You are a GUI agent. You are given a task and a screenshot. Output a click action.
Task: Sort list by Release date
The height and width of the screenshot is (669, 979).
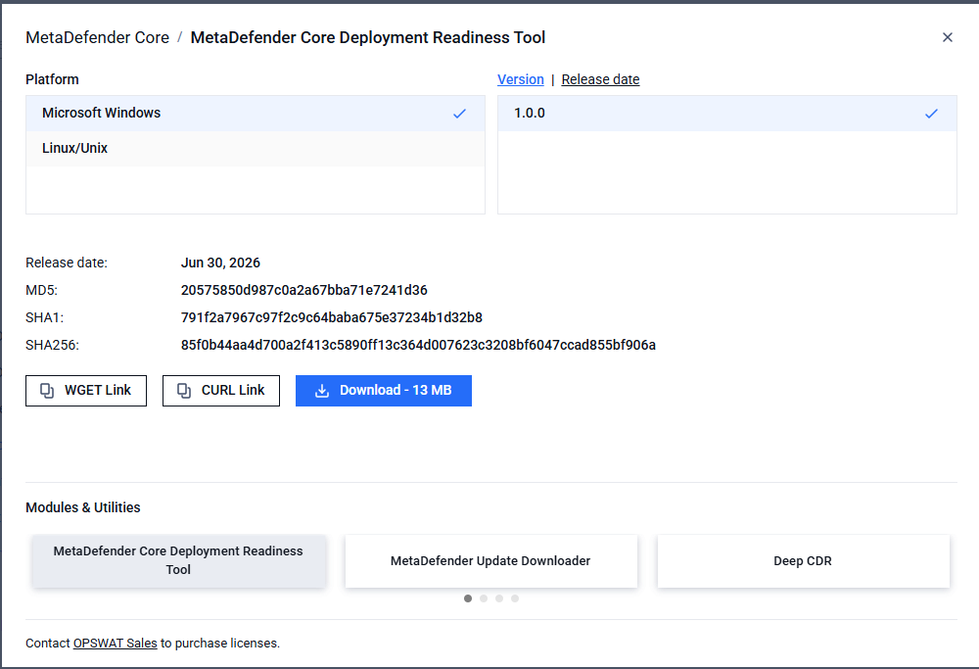tap(600, 79)
